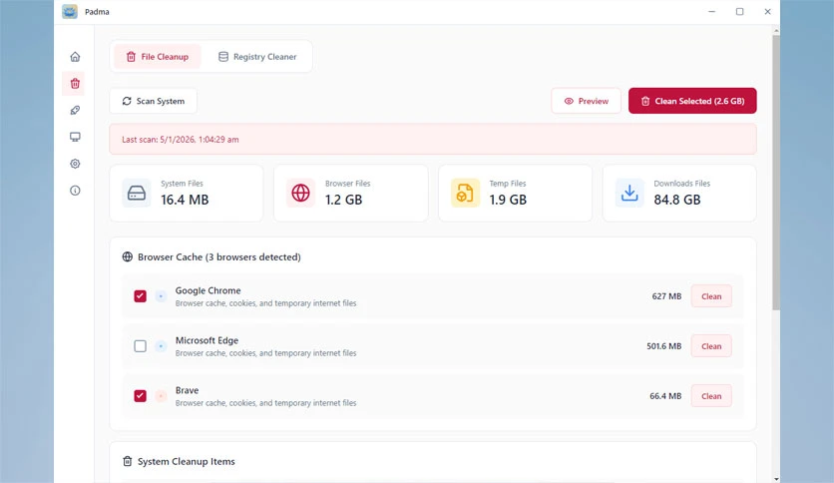Viewport: 834px width, 483px height.
Task: Click the Google Chrome browser icon
Action: [x=161, y=296]
